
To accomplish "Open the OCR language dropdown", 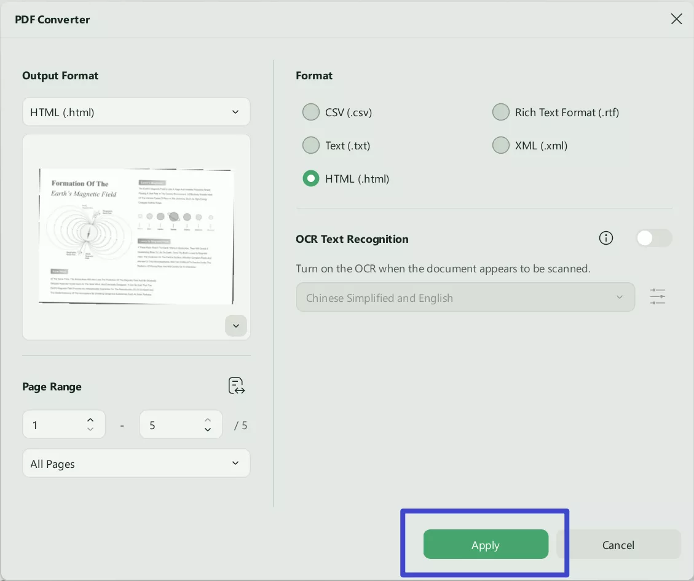I will [465, 298].
